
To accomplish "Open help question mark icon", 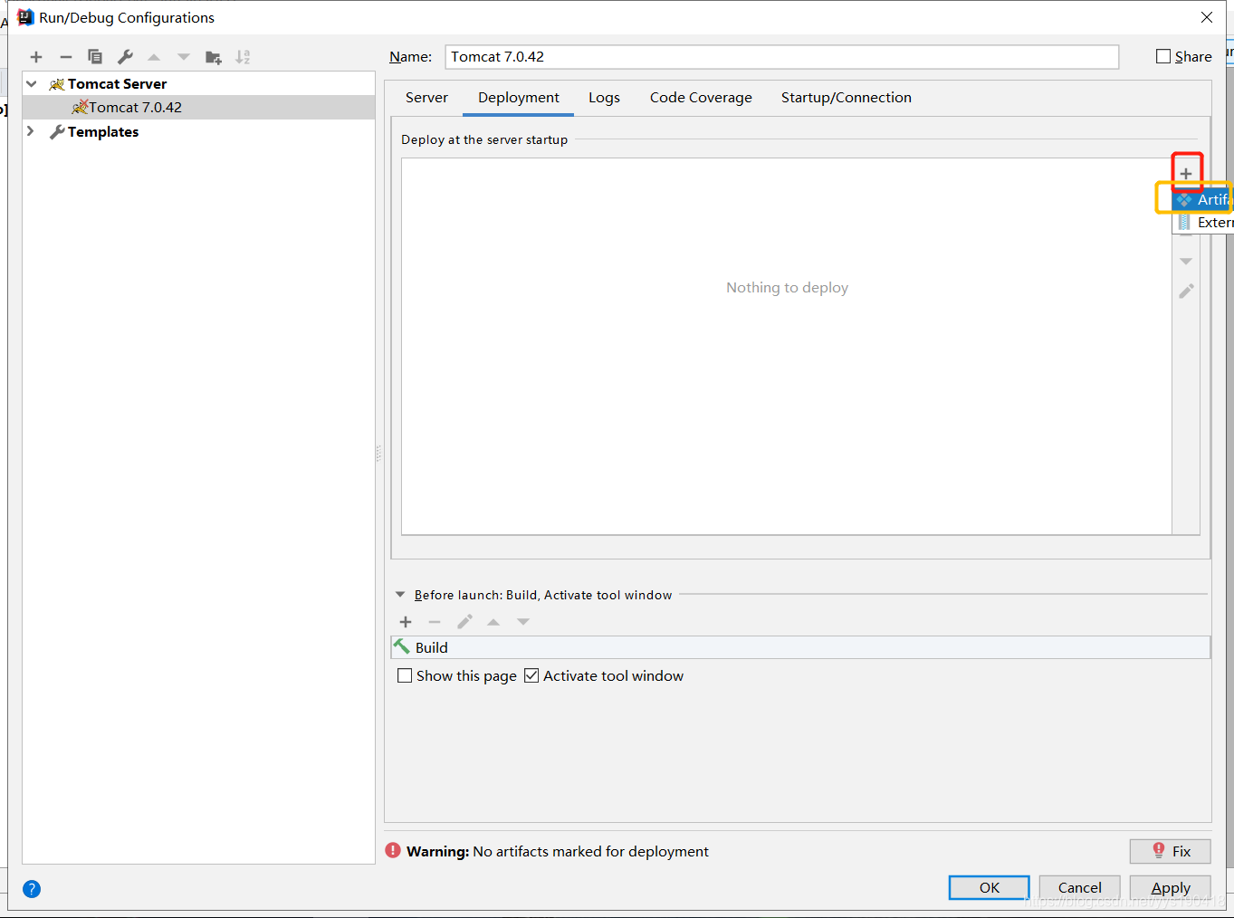I will click(32, 889).
